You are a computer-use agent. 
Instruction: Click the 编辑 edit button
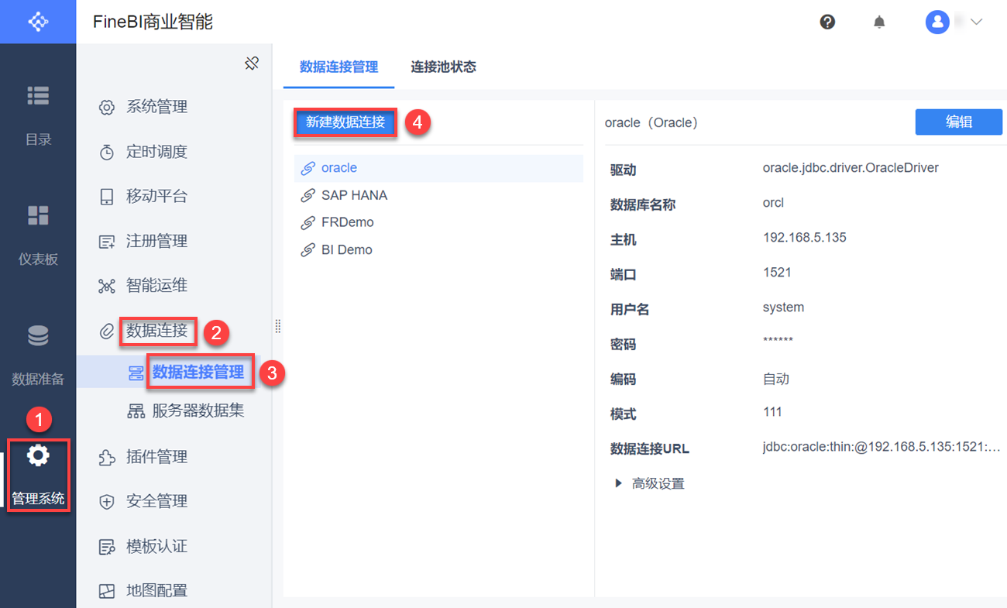coord(958,122)
